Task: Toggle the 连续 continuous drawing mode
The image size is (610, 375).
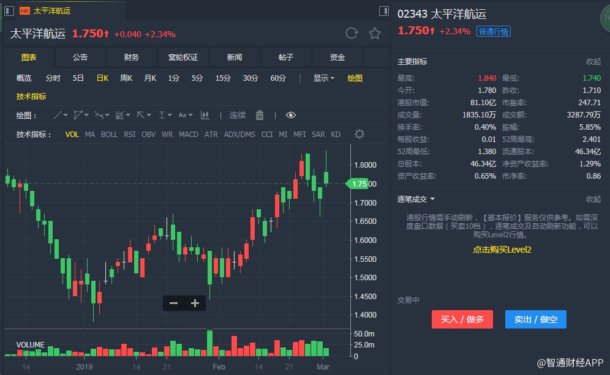Action: [x=237, y=115]
